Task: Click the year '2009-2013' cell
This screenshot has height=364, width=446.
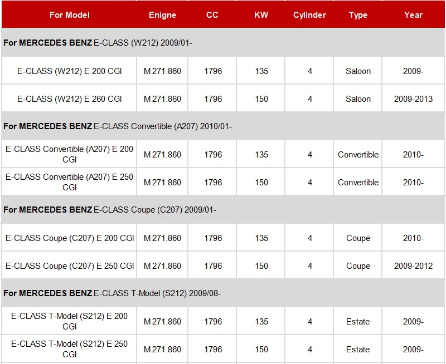Action: pyautogui.click(x=413, y=99)
